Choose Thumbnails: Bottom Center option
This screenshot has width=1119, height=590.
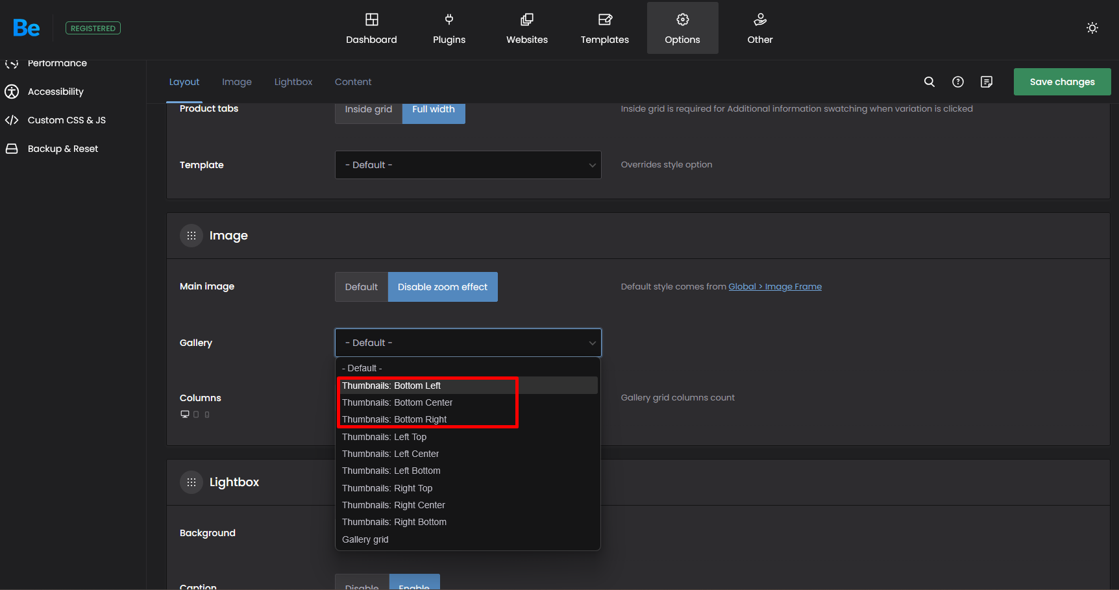tap(397, 402)
